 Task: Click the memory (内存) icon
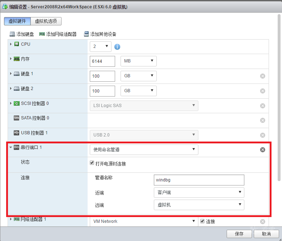coord(17,59)
